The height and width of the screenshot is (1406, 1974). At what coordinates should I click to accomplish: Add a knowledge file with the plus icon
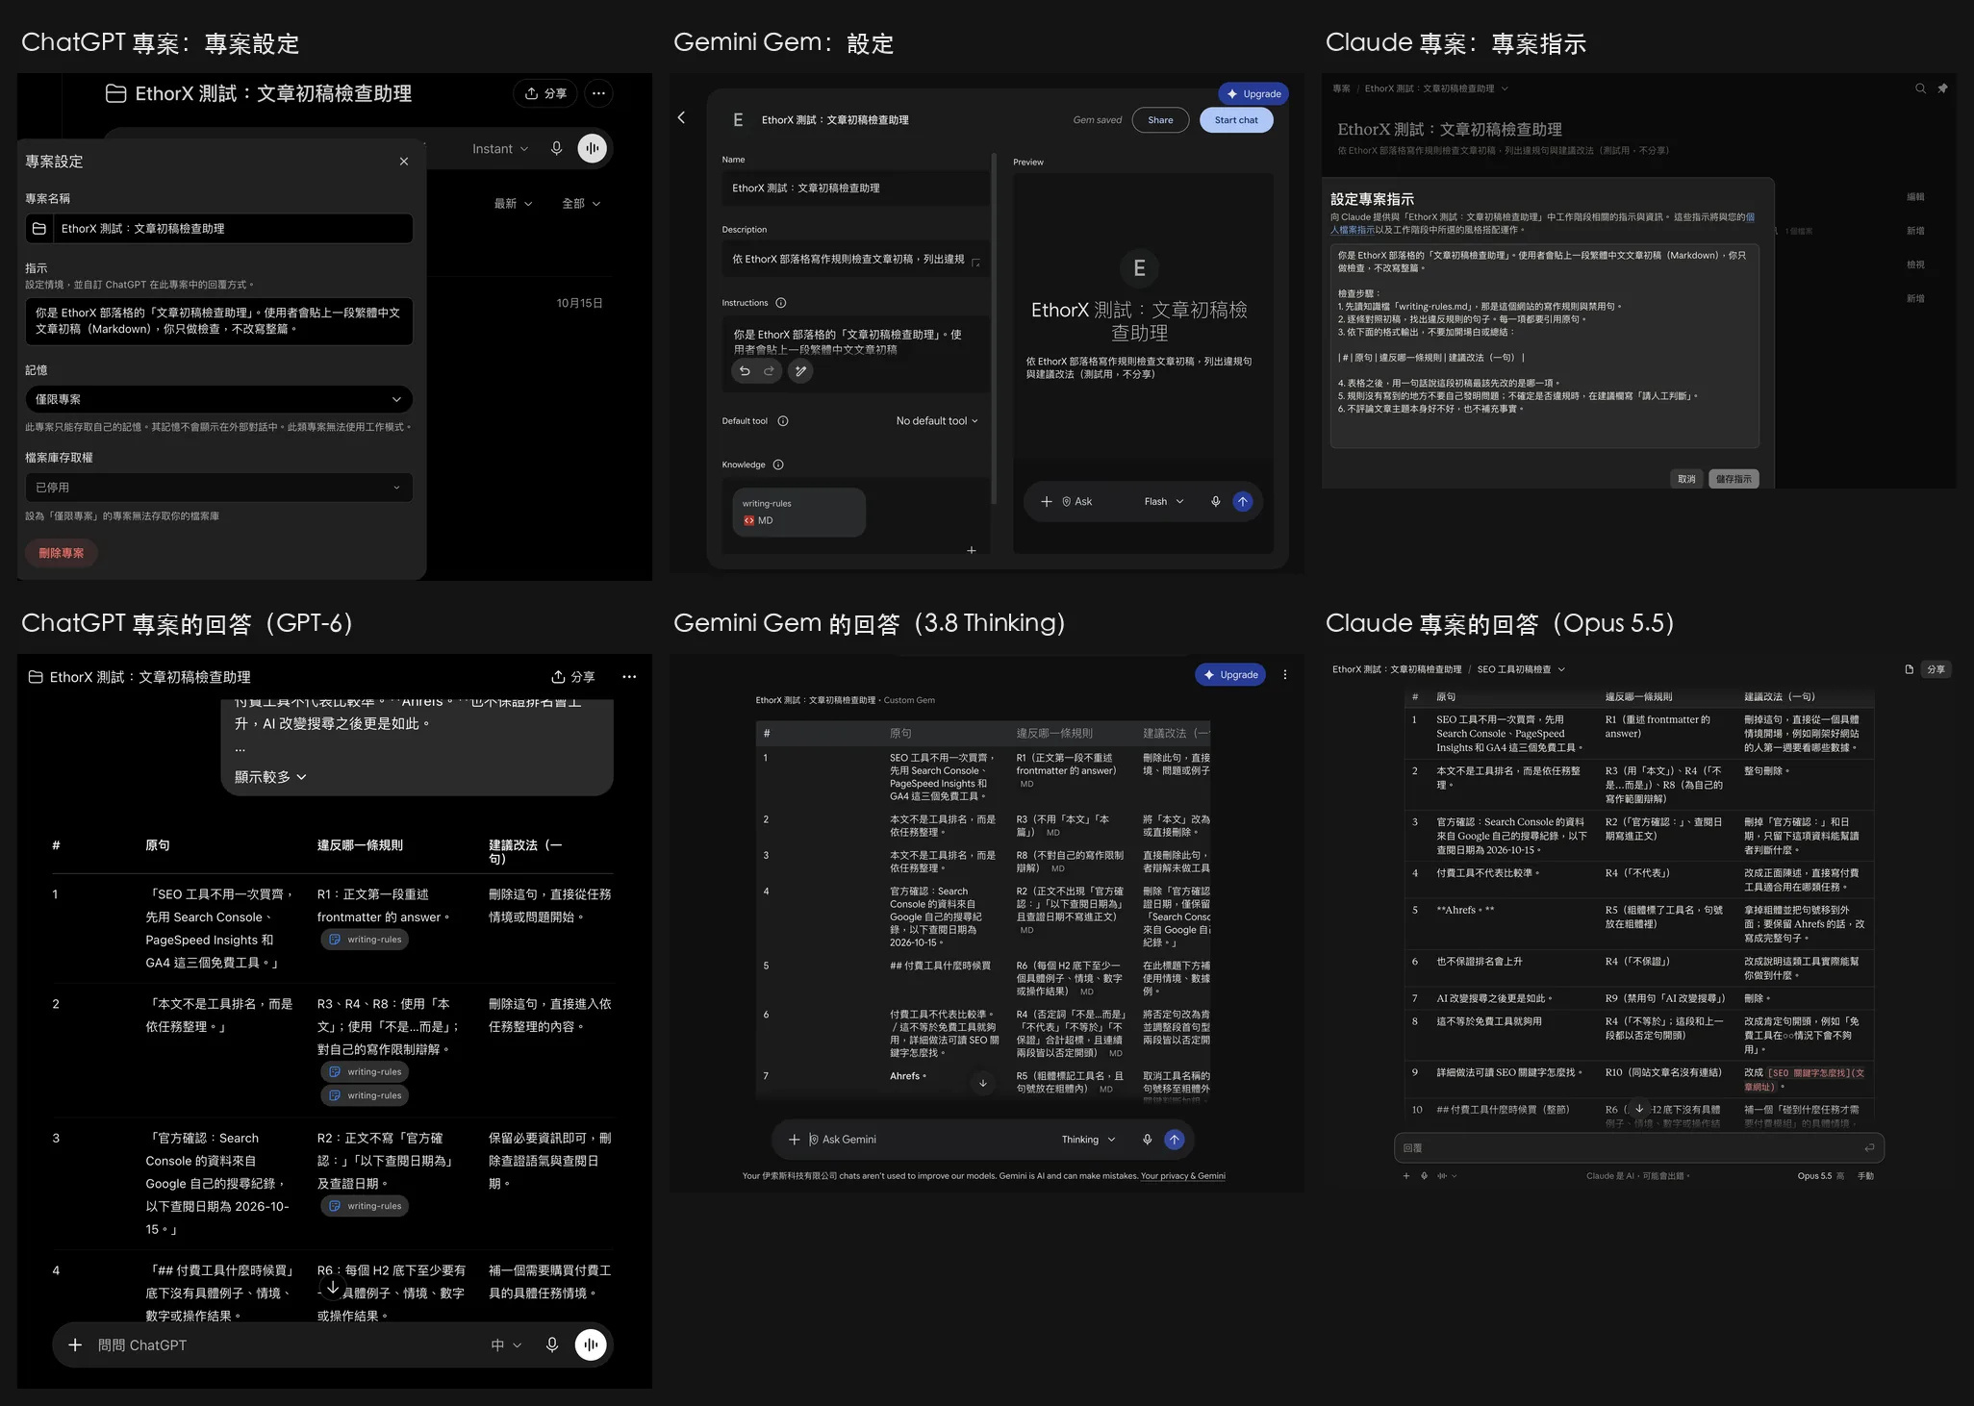point(972,550)
